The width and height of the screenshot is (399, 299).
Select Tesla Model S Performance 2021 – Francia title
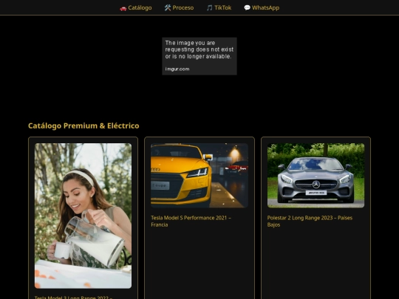pyautogui.click(x=191, y=221)
